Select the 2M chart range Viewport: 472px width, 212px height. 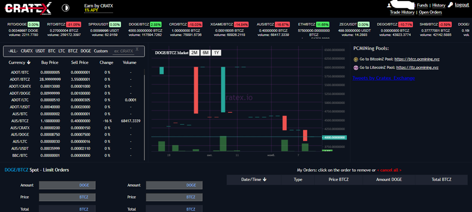(194, 53)
